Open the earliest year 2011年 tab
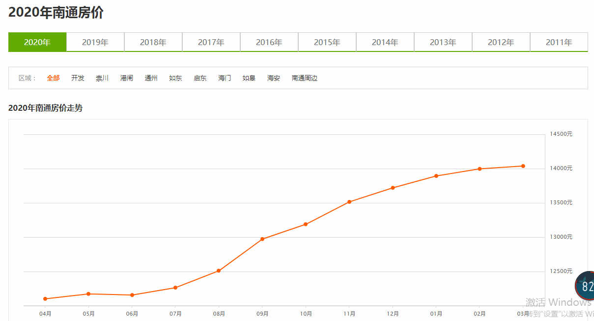The height and width of the screenshot is (321, 594). [559, 42]
